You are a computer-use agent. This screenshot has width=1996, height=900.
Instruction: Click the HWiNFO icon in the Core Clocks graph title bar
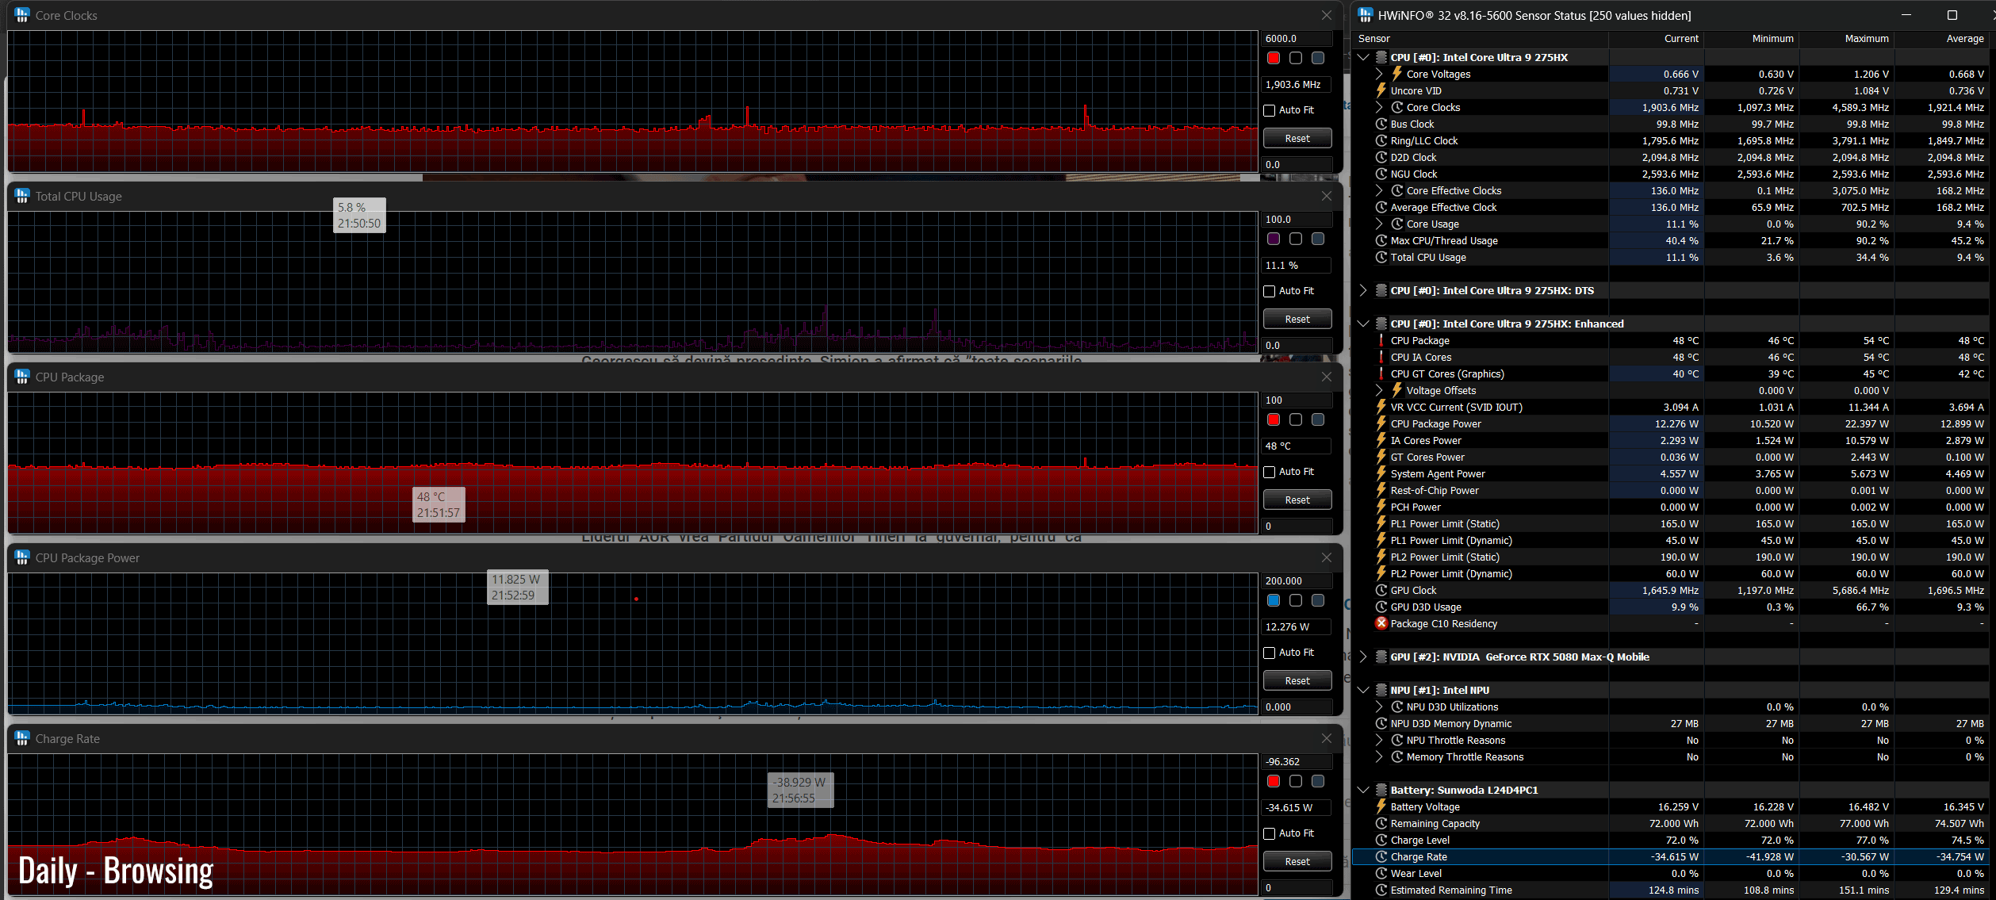coord(21,15)
